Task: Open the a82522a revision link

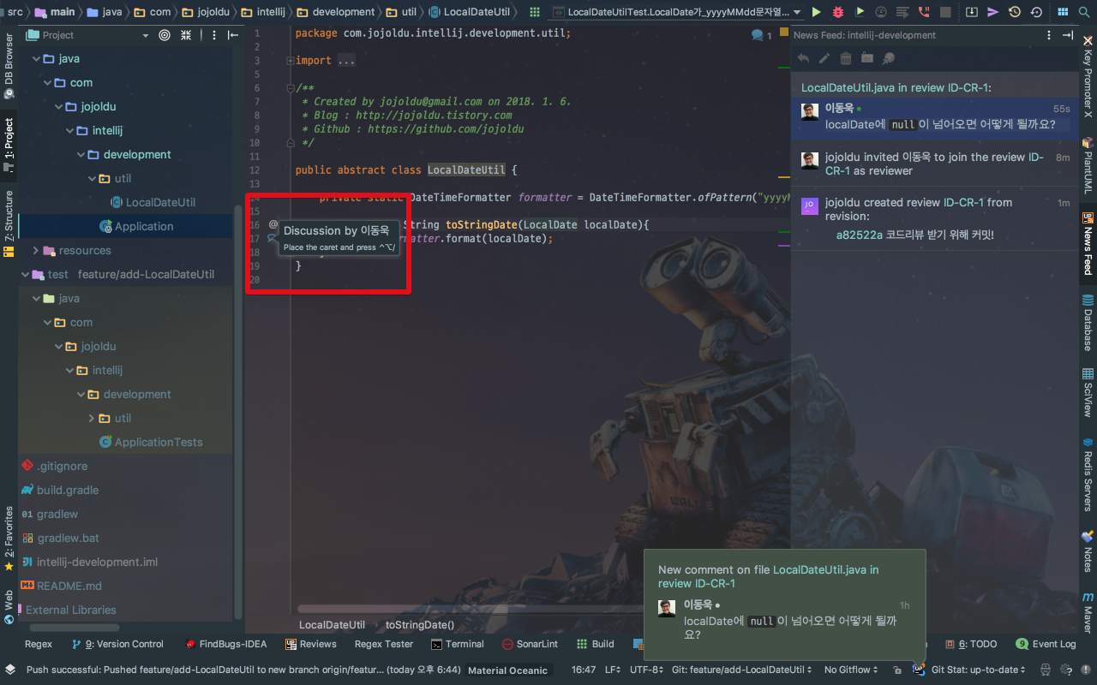Action: pos(859,235)
